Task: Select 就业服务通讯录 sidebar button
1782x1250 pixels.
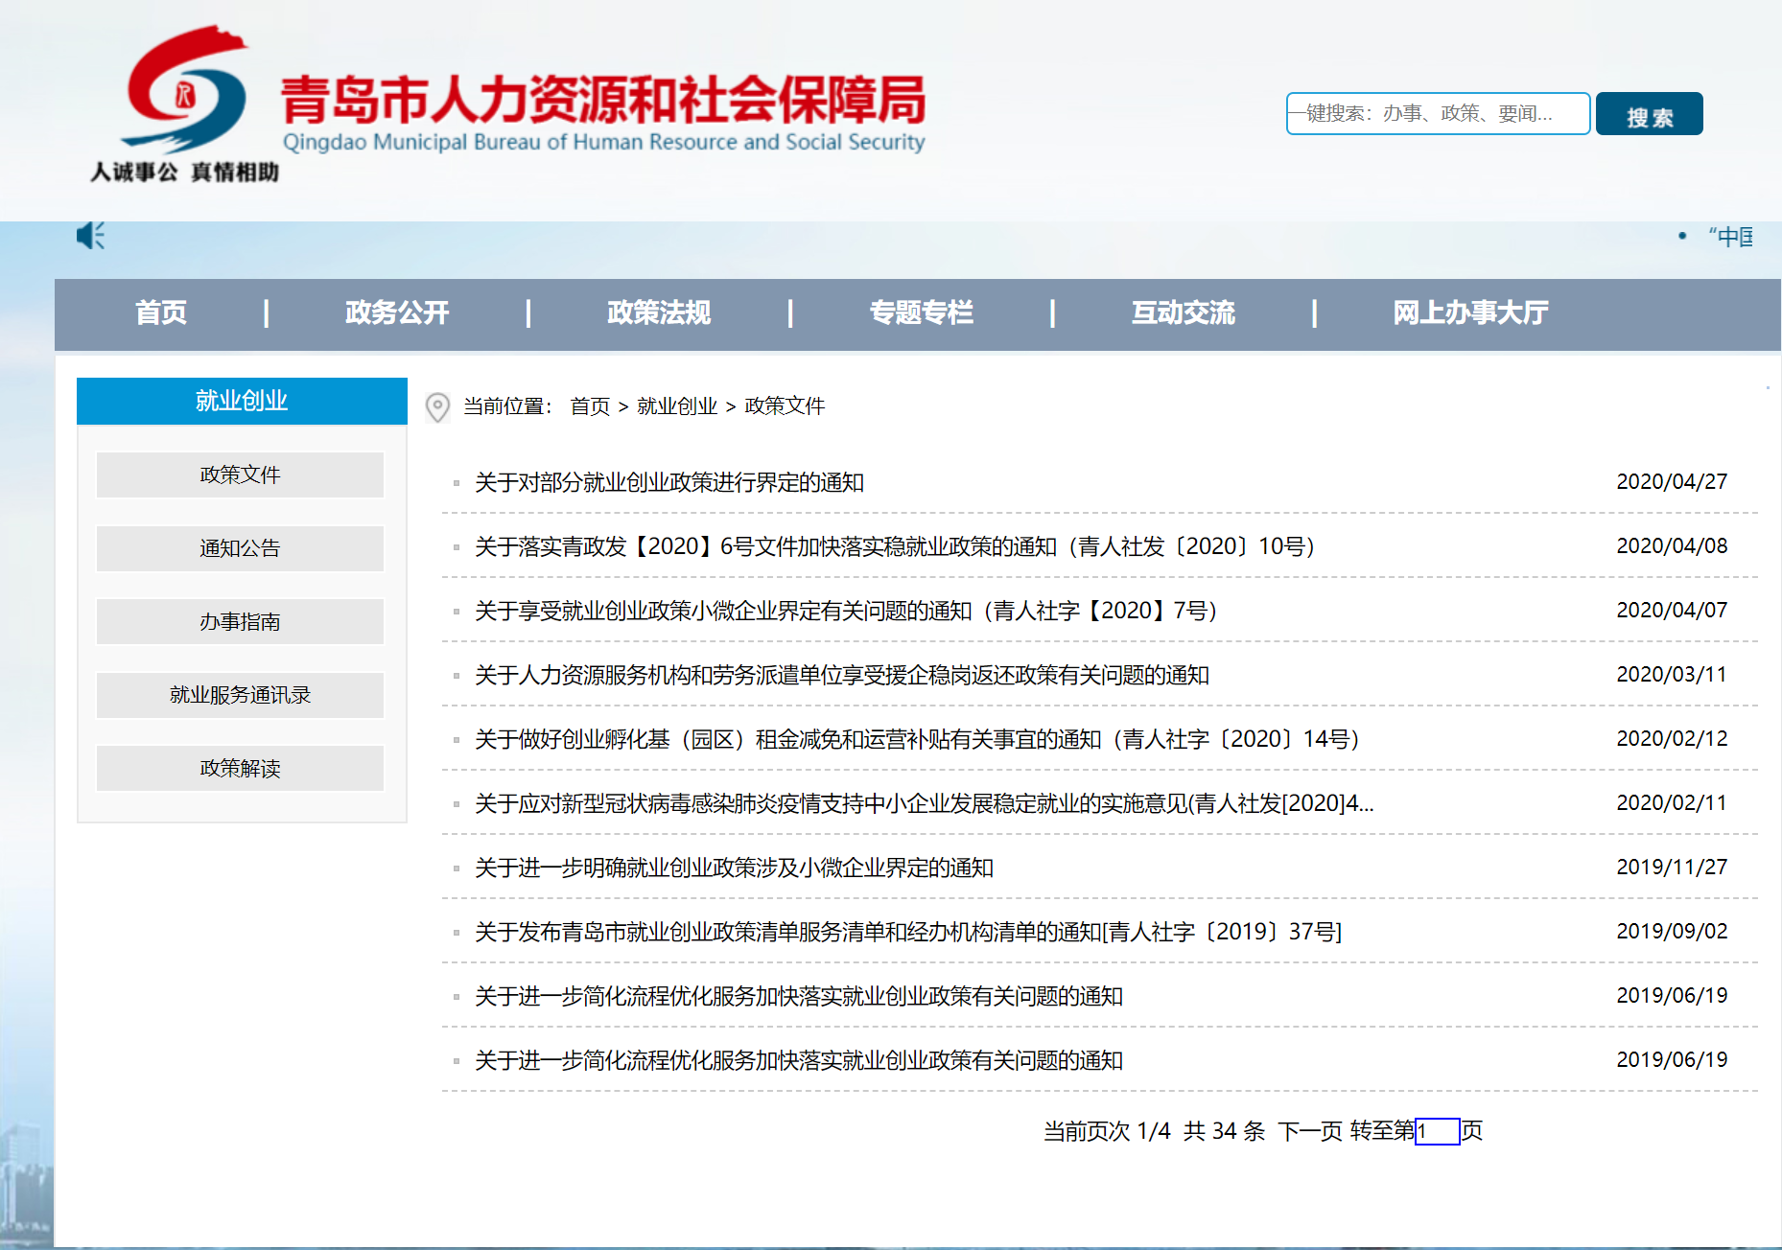Action: click(240, 695)
